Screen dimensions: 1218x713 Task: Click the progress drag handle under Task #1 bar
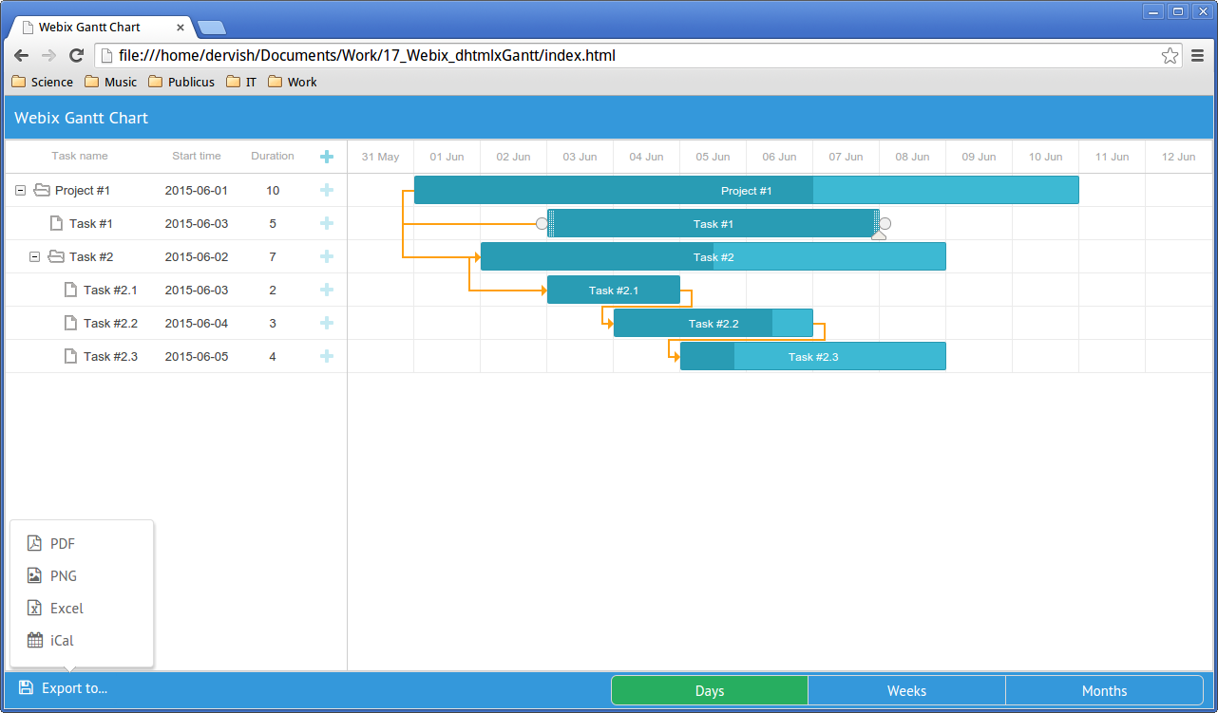879,235
